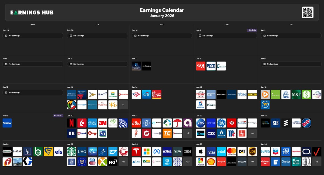Open Apple earnings on Jan 29
324x175 pixels.
pos(201,152)
